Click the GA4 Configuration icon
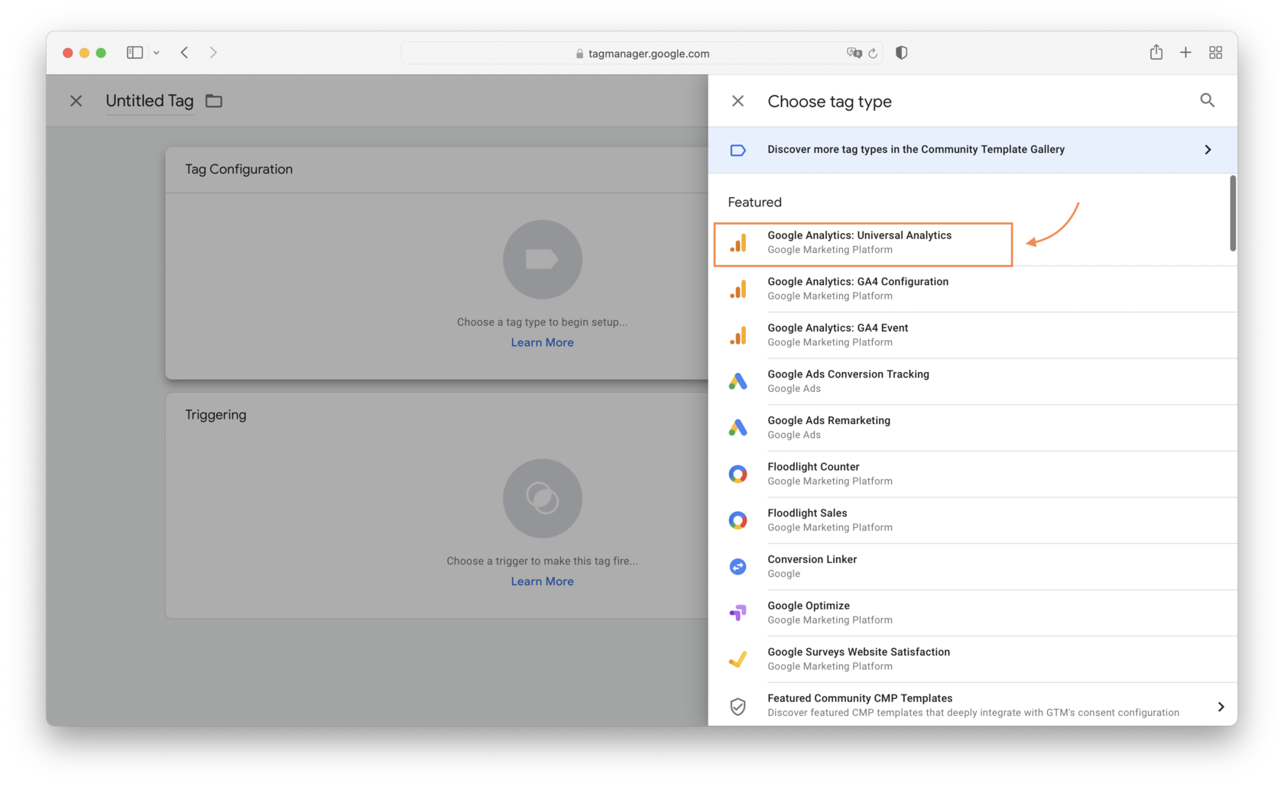The width and height of the screenshot is (1284, 787). click(x=738, y=290)
